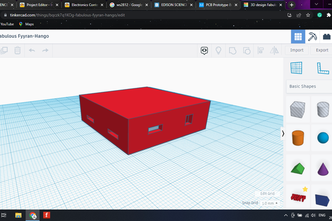Click the Ungroup shapes icon
The width and height of the screenshot is (332, 221).
[x=246, y=50]
